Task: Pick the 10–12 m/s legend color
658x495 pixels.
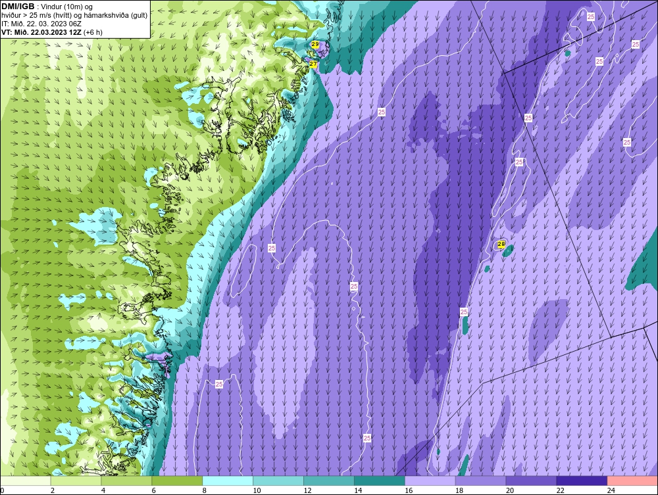Action: 278,481
